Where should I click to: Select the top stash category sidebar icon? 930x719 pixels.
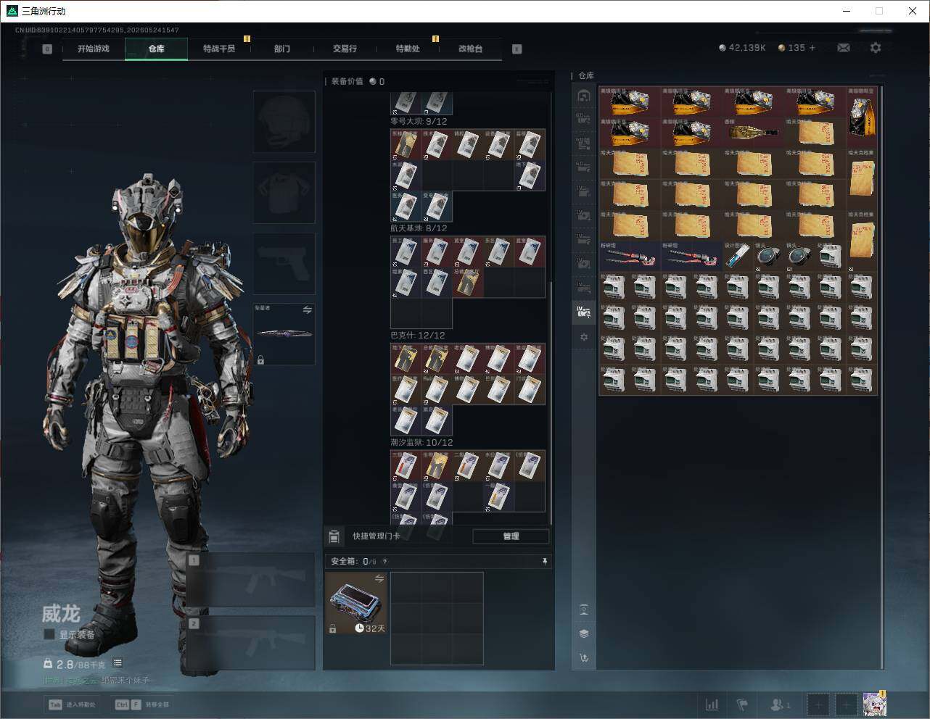[x=584, y=96]
